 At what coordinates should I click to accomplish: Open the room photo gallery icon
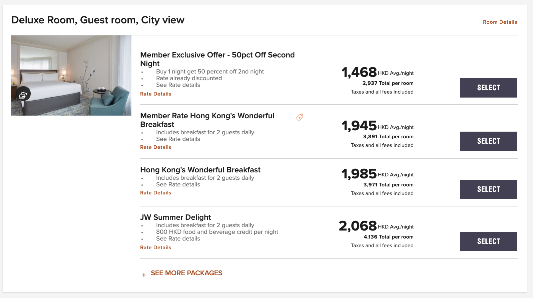point(23,95)
